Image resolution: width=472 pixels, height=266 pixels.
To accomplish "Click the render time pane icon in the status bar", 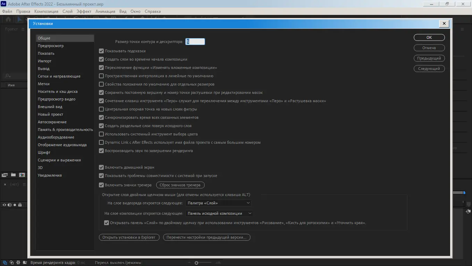I will click(x=25, y=263).
